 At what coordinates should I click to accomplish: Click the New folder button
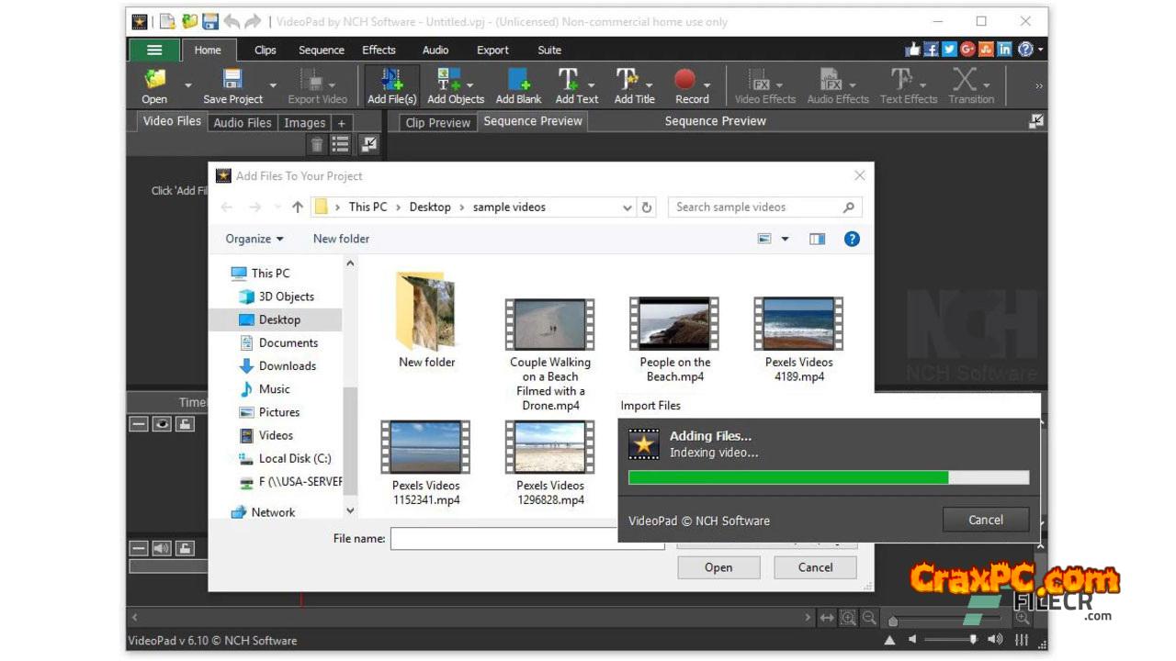(x=341, y=239)
